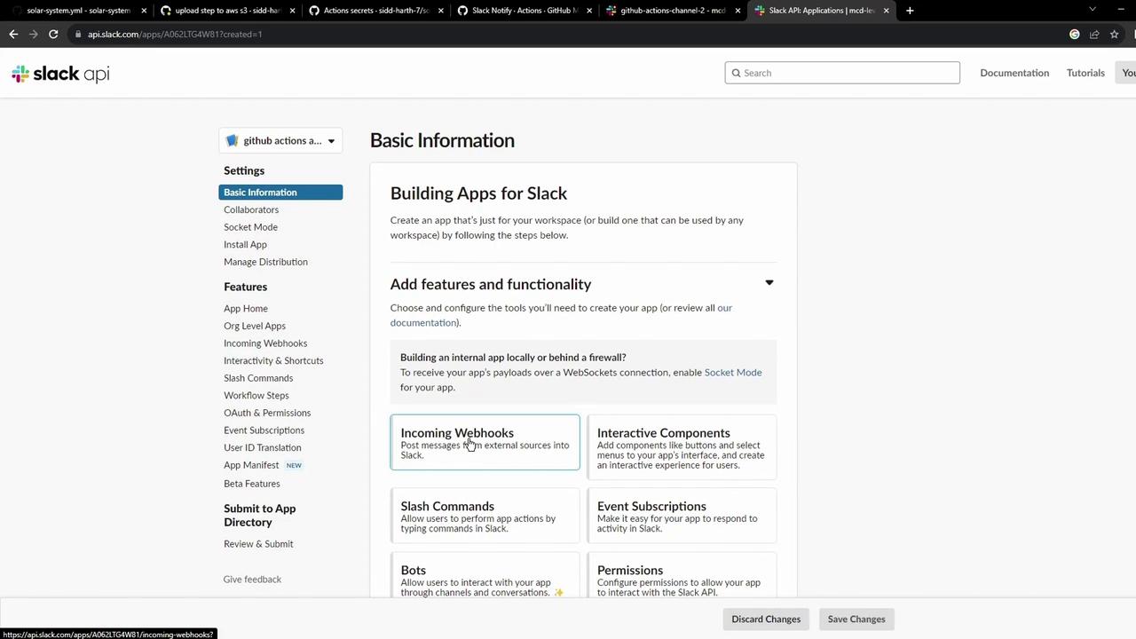
Task: Collapse the Add features and functionality section
Action: pos(769,283)
